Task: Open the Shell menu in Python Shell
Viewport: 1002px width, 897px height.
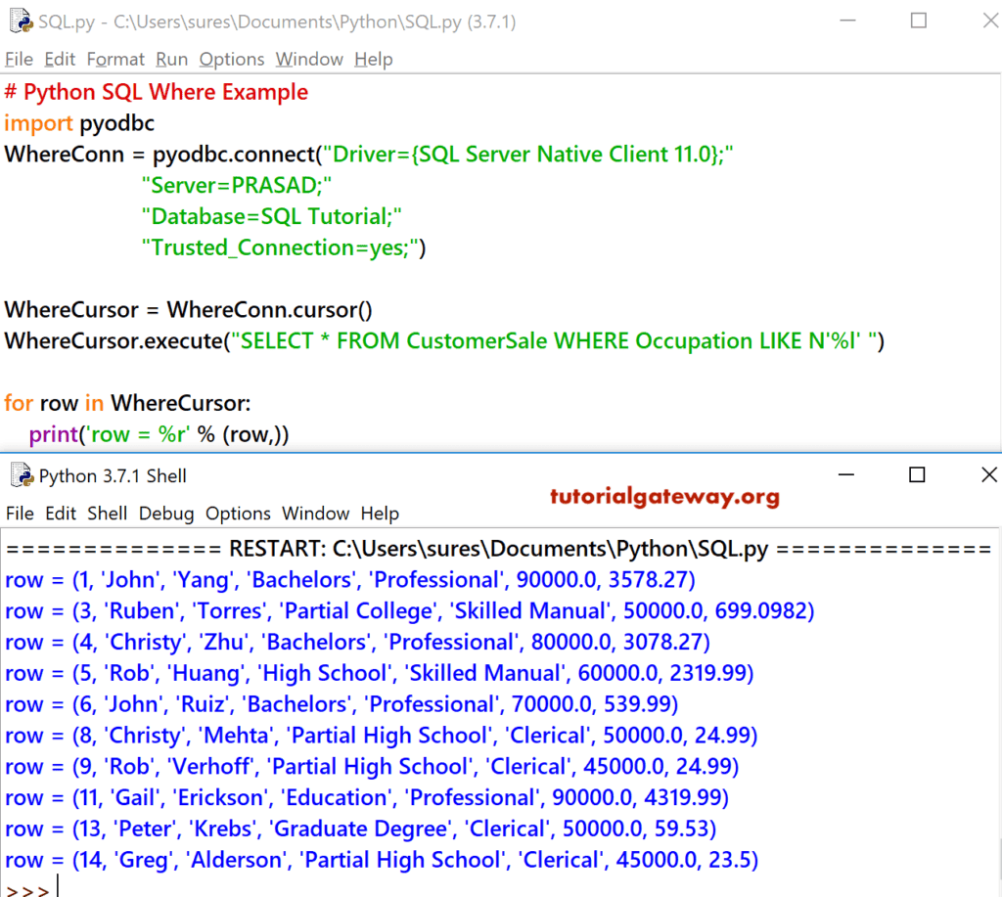Action: 107,513
